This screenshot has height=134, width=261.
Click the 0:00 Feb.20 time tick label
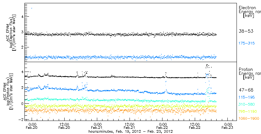(x=32, y=126)
